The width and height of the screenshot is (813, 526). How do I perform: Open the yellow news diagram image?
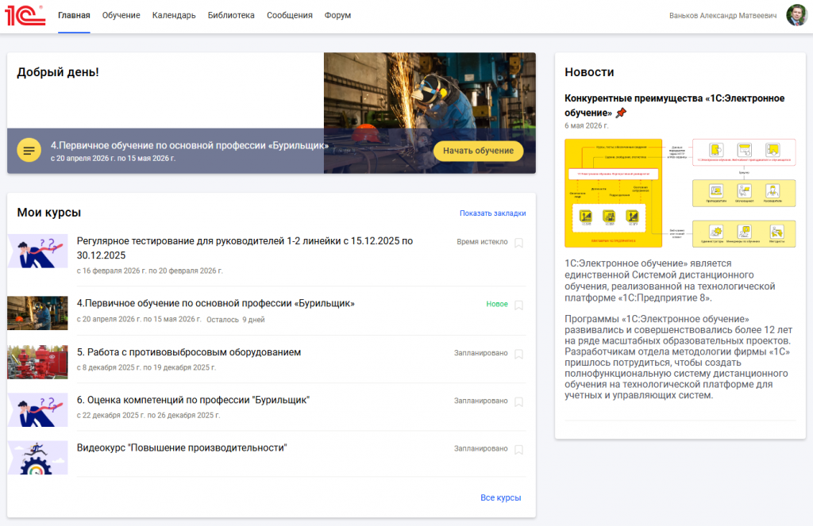[x=680, y=193]
